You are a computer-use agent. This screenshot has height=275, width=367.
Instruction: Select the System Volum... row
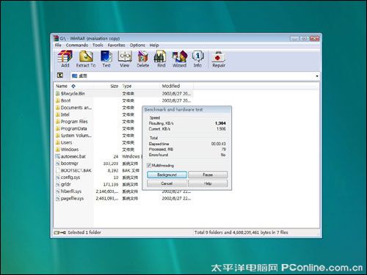(x=123, y=136)
